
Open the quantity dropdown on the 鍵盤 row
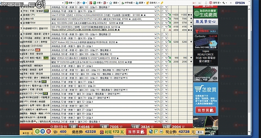(x=165, y=70)
